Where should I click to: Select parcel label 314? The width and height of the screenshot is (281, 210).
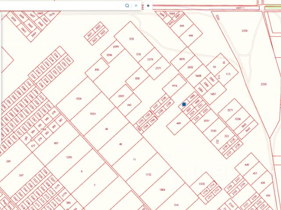pyautogui.click(x=176, y=205)
